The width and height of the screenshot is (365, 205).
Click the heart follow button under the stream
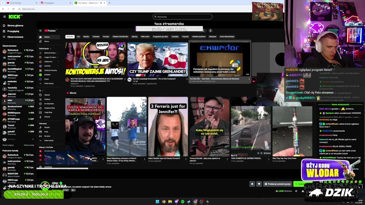tap(259, 184)
